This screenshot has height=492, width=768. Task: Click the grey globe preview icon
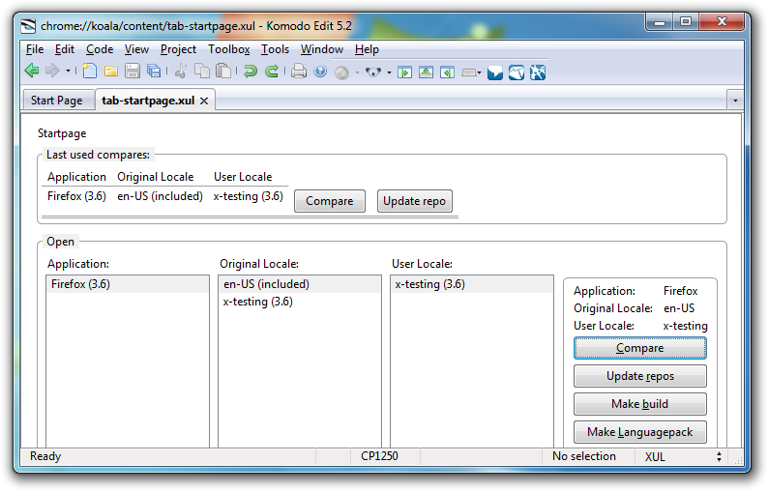tap(341, 72)
